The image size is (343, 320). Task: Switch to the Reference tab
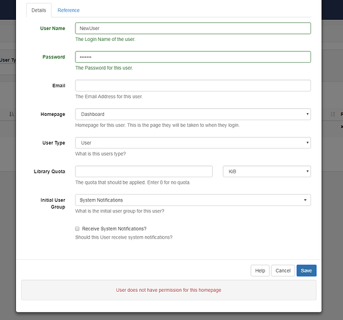68,10
